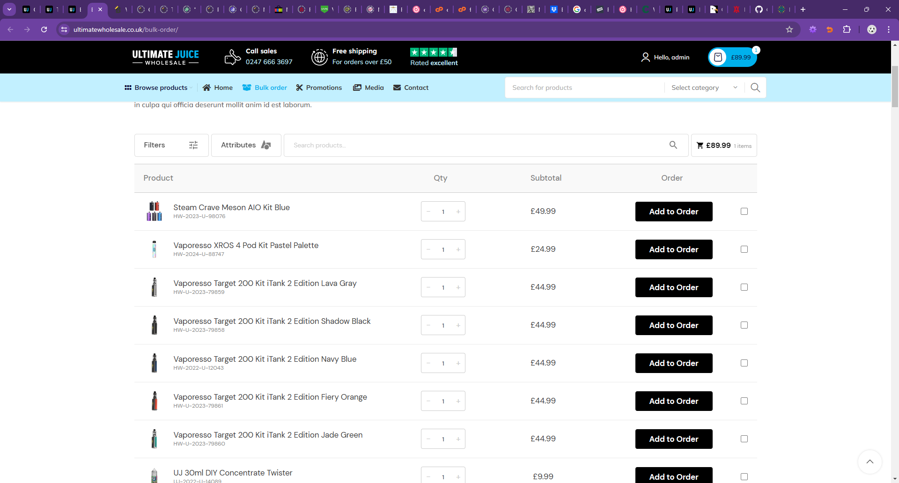Click the user account icon beside Hello, admin
Viewport: 899px width, 483px height.
[x=645, y=57]
